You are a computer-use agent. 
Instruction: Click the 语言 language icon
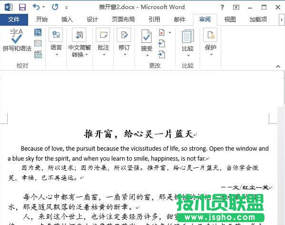point(56,35)
